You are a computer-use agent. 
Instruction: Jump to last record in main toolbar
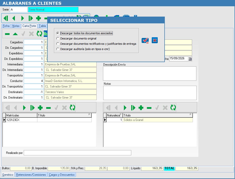[x=31, y=18]
